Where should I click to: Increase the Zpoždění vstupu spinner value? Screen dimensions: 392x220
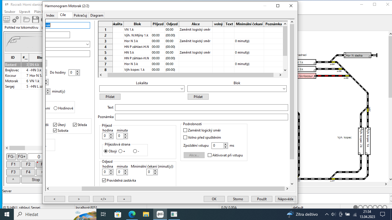[x=226, y=144]
